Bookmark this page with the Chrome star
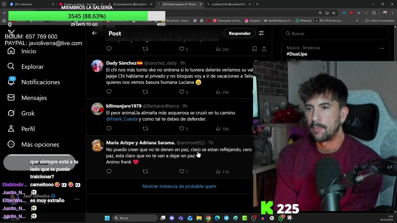 pos(334,13)
